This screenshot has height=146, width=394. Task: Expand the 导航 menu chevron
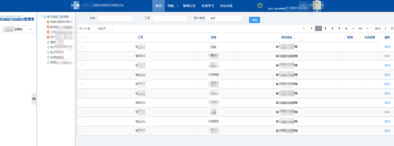(178, 6)
